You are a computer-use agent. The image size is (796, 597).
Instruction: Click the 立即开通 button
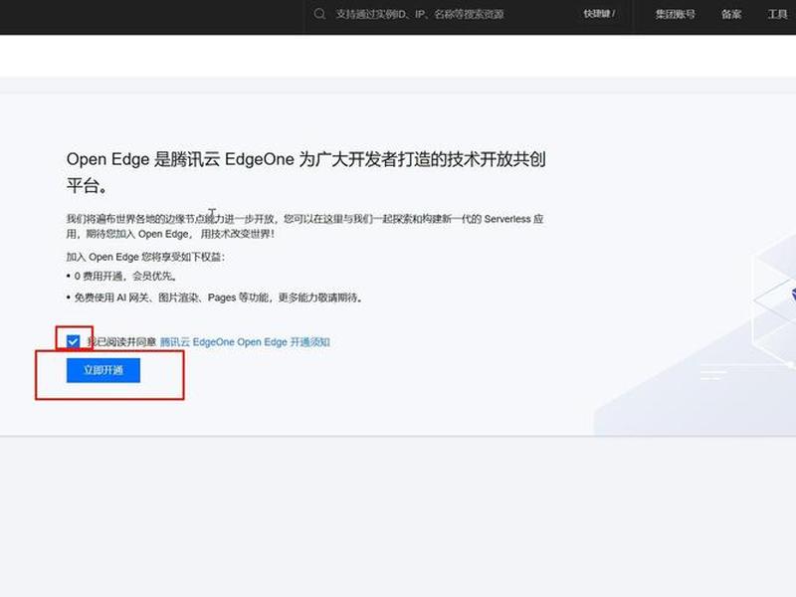point(103,370)
